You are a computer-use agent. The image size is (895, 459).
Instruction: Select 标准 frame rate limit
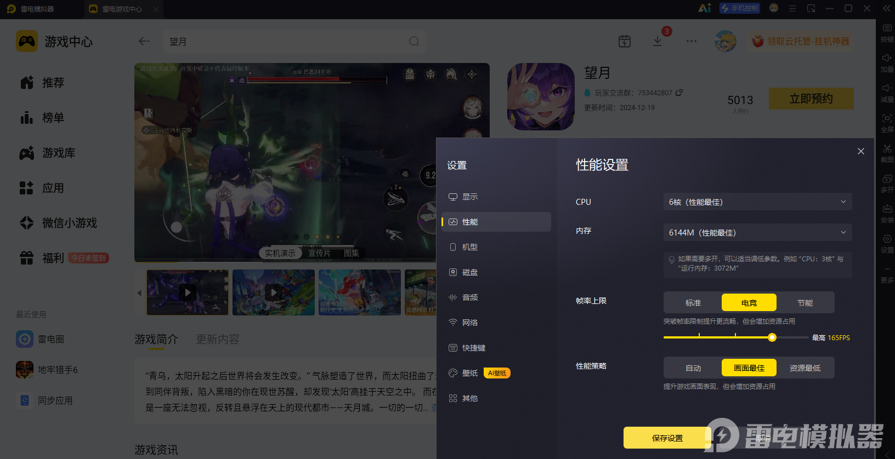(693, 302)
